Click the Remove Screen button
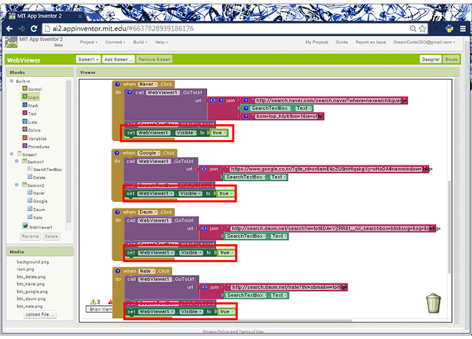 tap(155, 60)
